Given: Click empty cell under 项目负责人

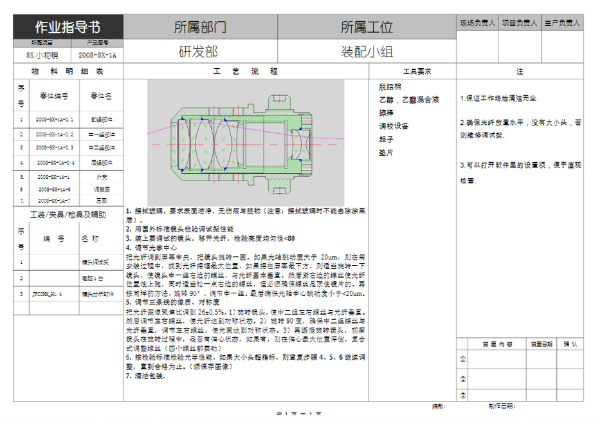Looking at the screenshot, I should [520, 46].
